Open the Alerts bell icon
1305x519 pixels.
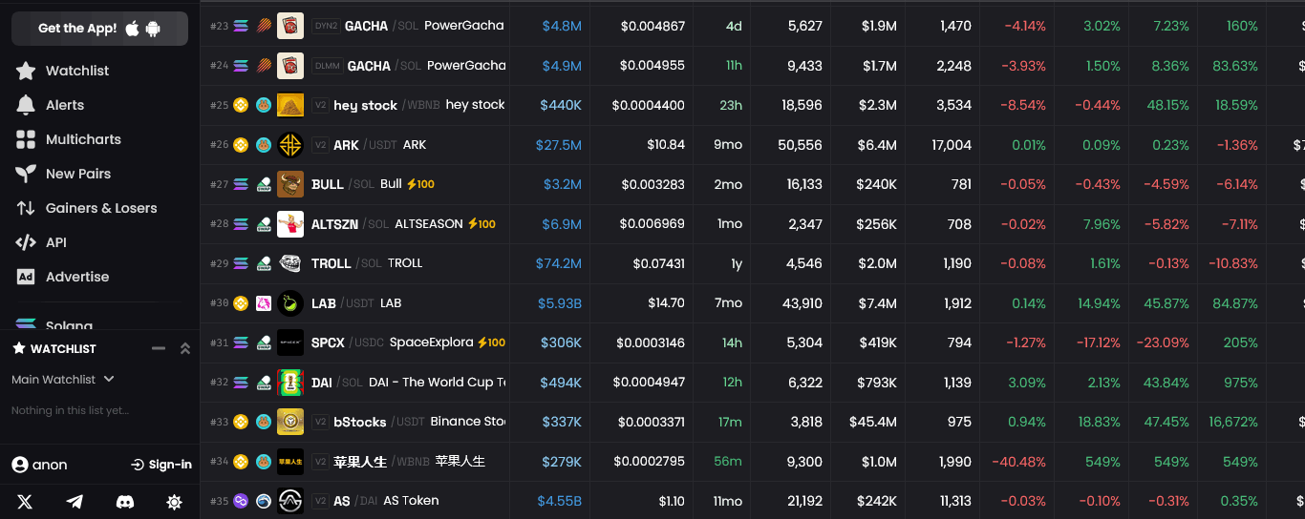26,105
